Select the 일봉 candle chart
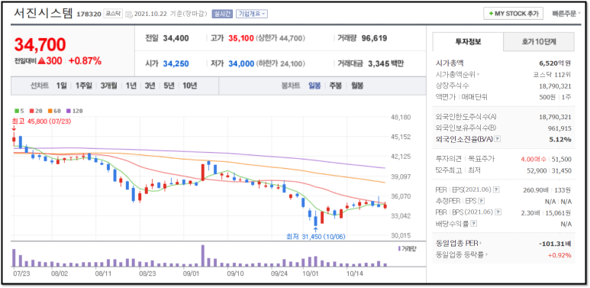 314,86
